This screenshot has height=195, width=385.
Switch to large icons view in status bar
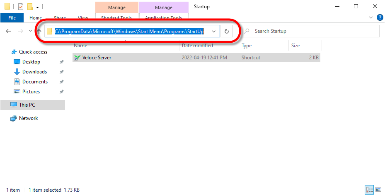pos(378,190)
